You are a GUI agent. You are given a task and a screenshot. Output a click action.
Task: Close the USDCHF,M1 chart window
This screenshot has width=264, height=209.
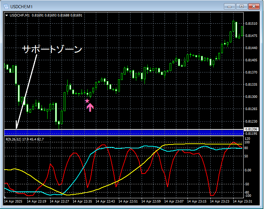click(x=254, y=6)
